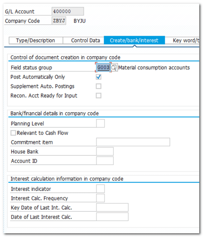Click the House Bank input field
The height and width of the screenshot is (237, 203).
(x=105, y=151)
